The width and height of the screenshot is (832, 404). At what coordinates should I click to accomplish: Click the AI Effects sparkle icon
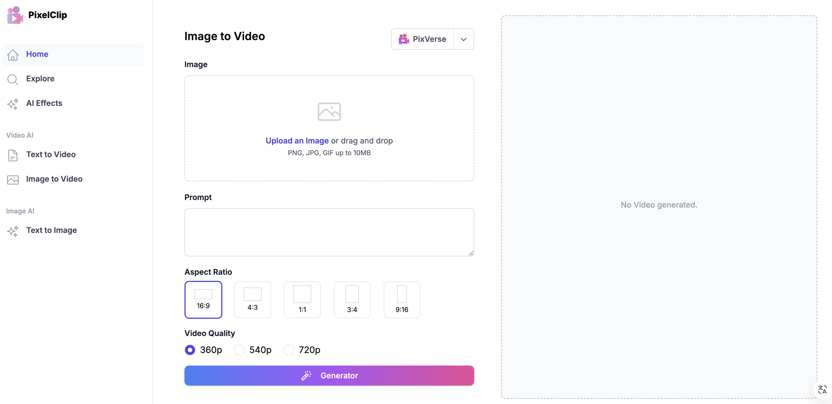click(x=13, y=104)
